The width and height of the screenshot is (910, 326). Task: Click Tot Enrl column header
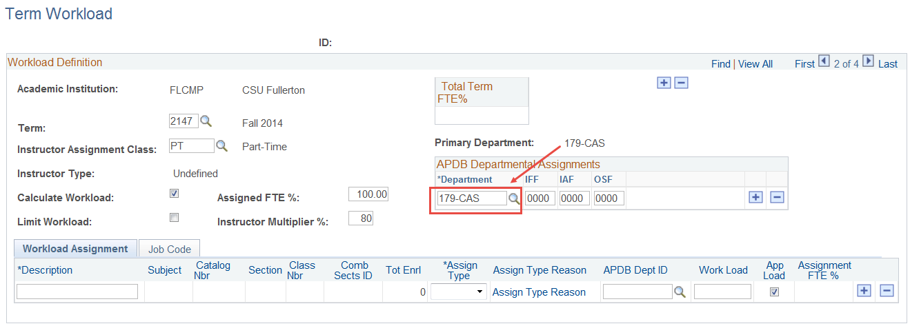click(404, 270)
